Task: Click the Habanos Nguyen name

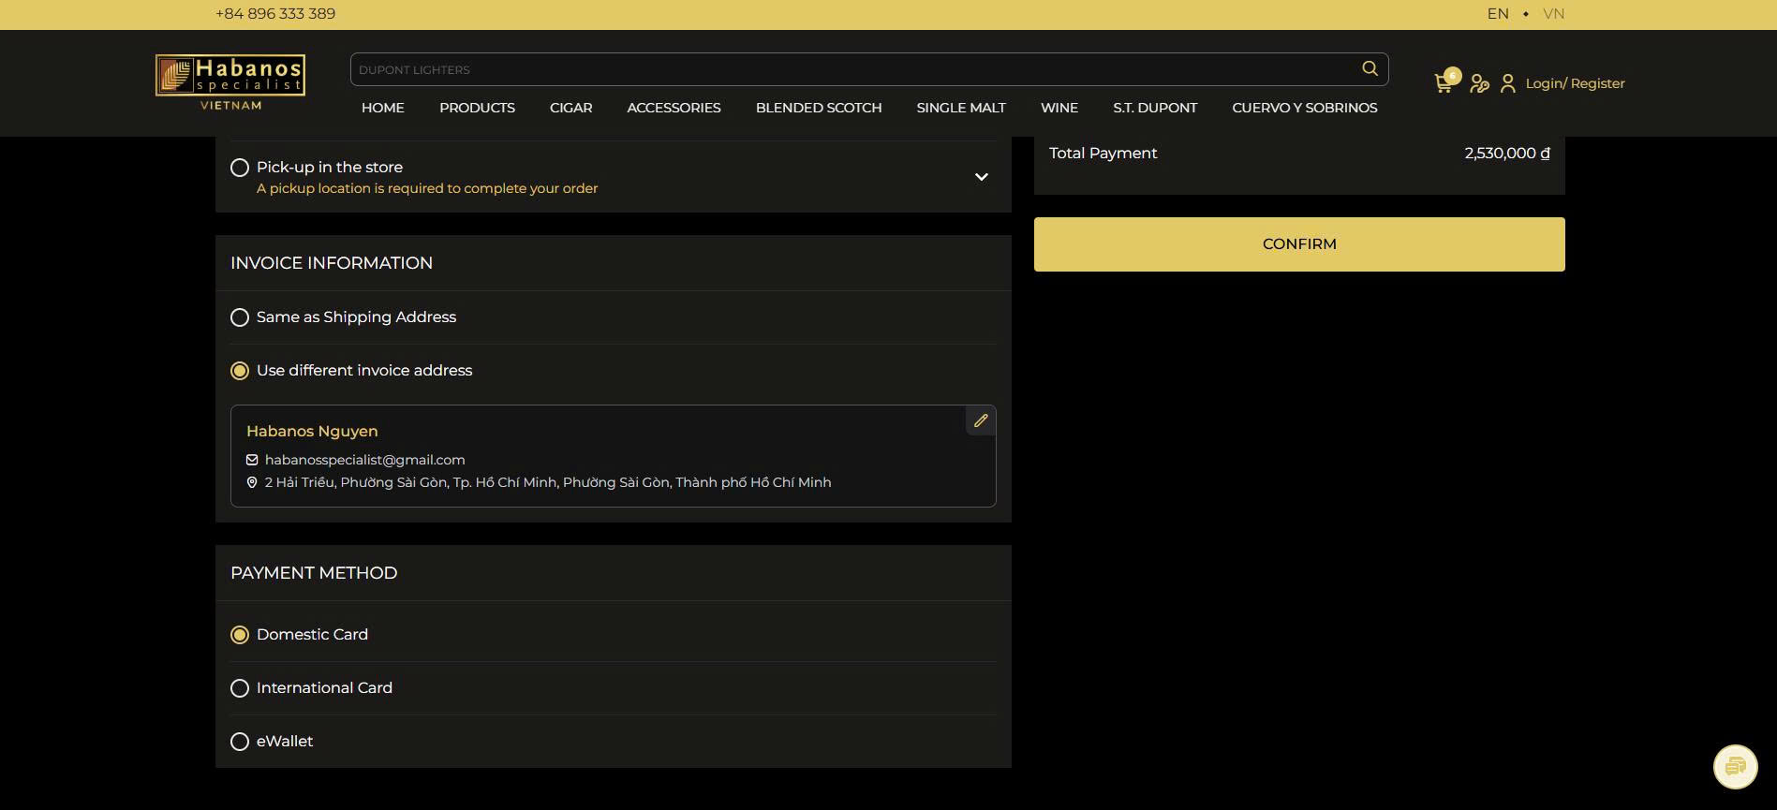Action: coord(312,431)
